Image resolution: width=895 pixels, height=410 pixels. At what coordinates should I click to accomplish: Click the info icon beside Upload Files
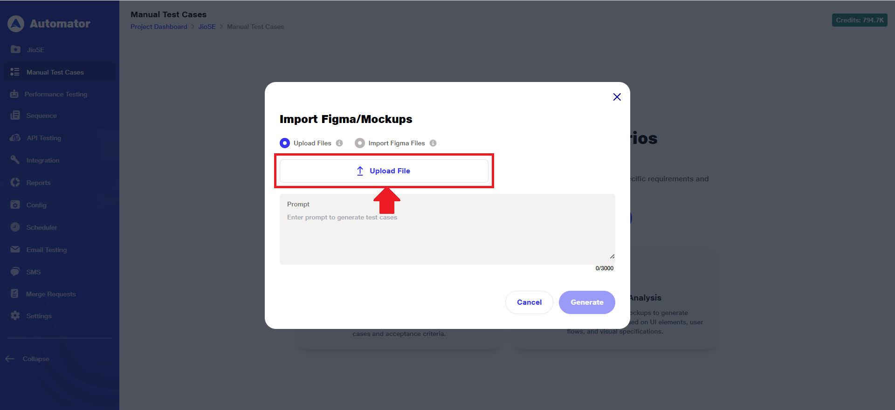click(339, 143)
